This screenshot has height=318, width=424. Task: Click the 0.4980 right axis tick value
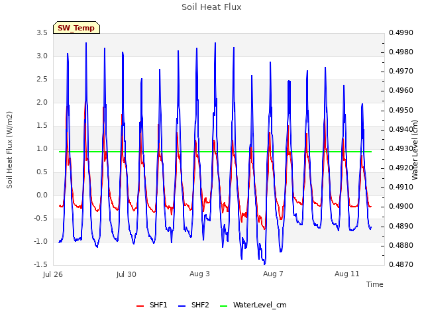(401, 52)
